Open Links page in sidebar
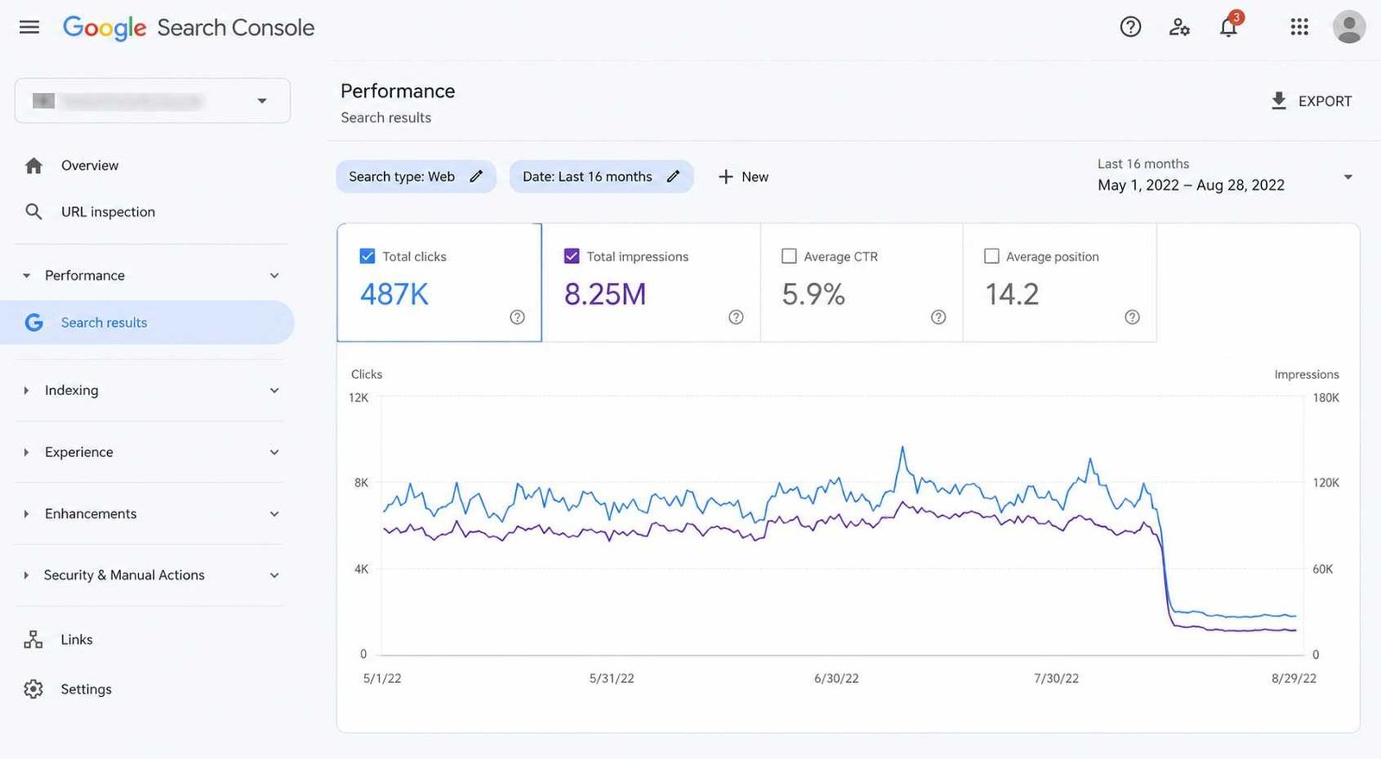Screen dimensions: 1381x759 point(77,640)
